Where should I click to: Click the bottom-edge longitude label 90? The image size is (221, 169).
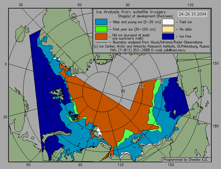pyautogui.click(x=80, y=165)
